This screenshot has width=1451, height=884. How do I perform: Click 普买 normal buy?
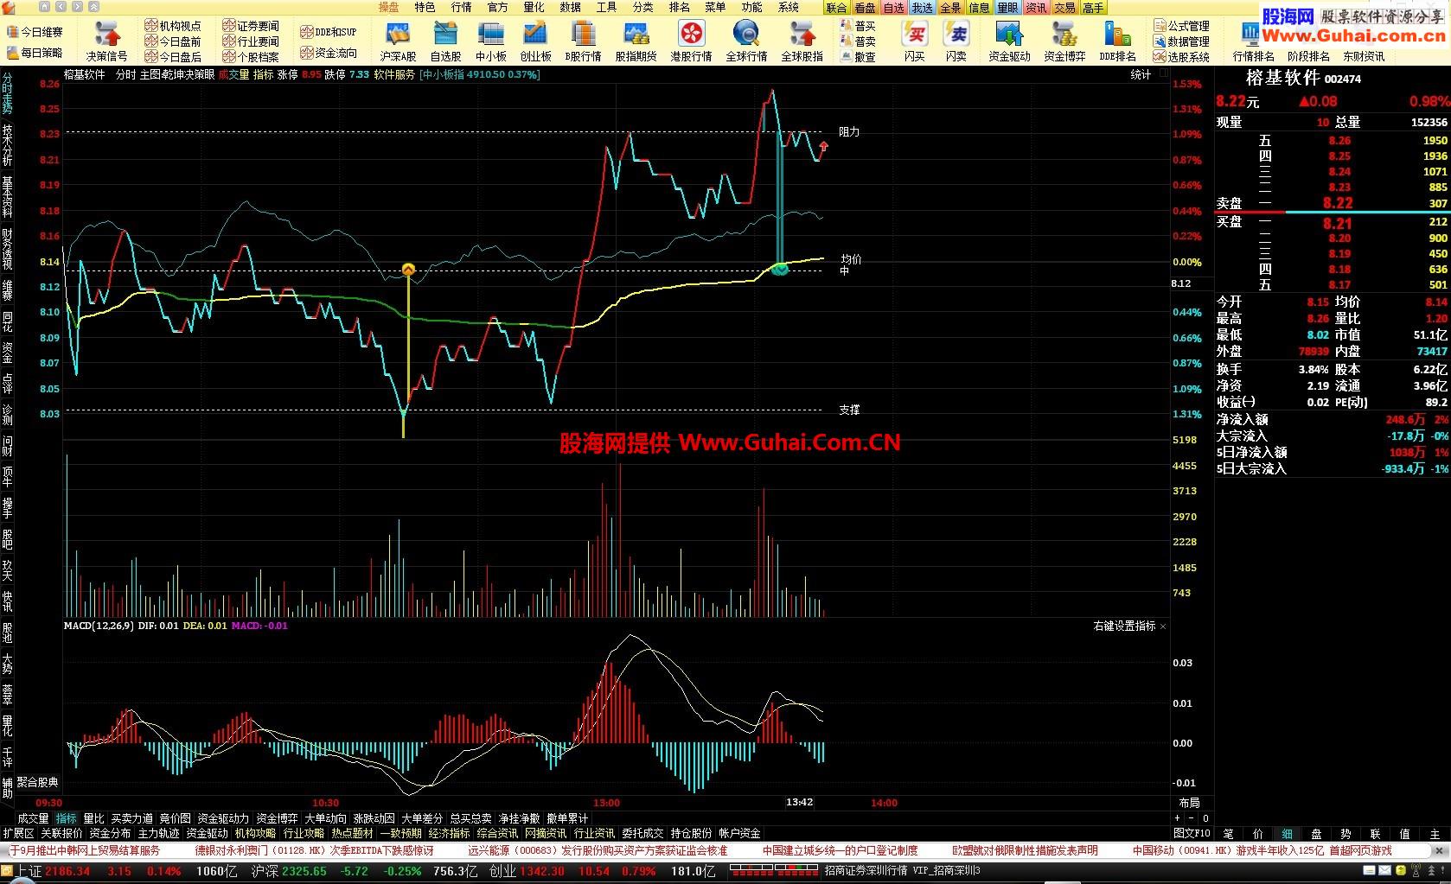click(858, 26)
